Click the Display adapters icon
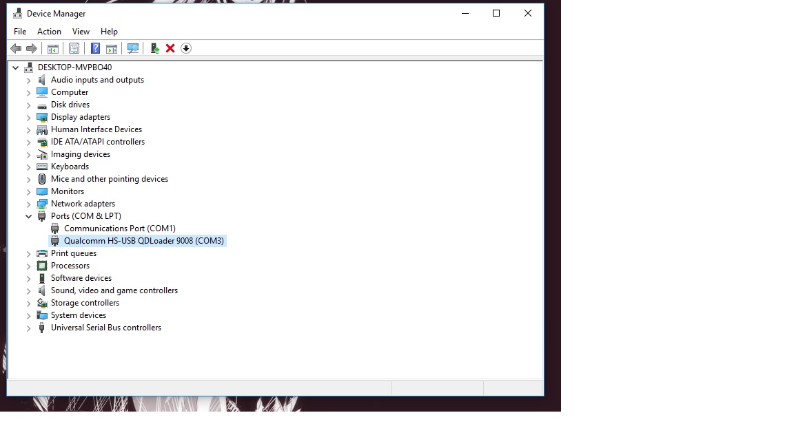Viewport: 794px width, 446px height. click(x=42, y=117)
